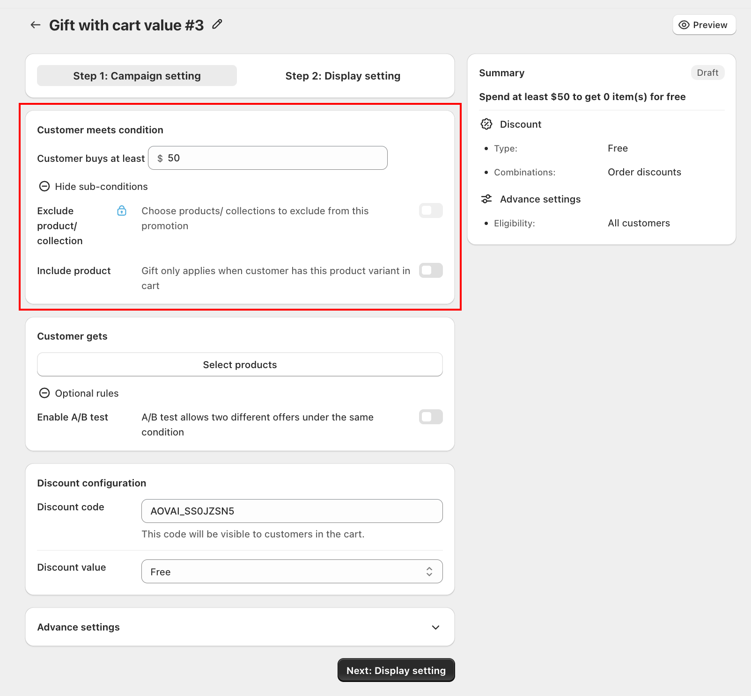Turn on Enable A/B test switch
Screen dimensions: 751x696
coord(431,417)
